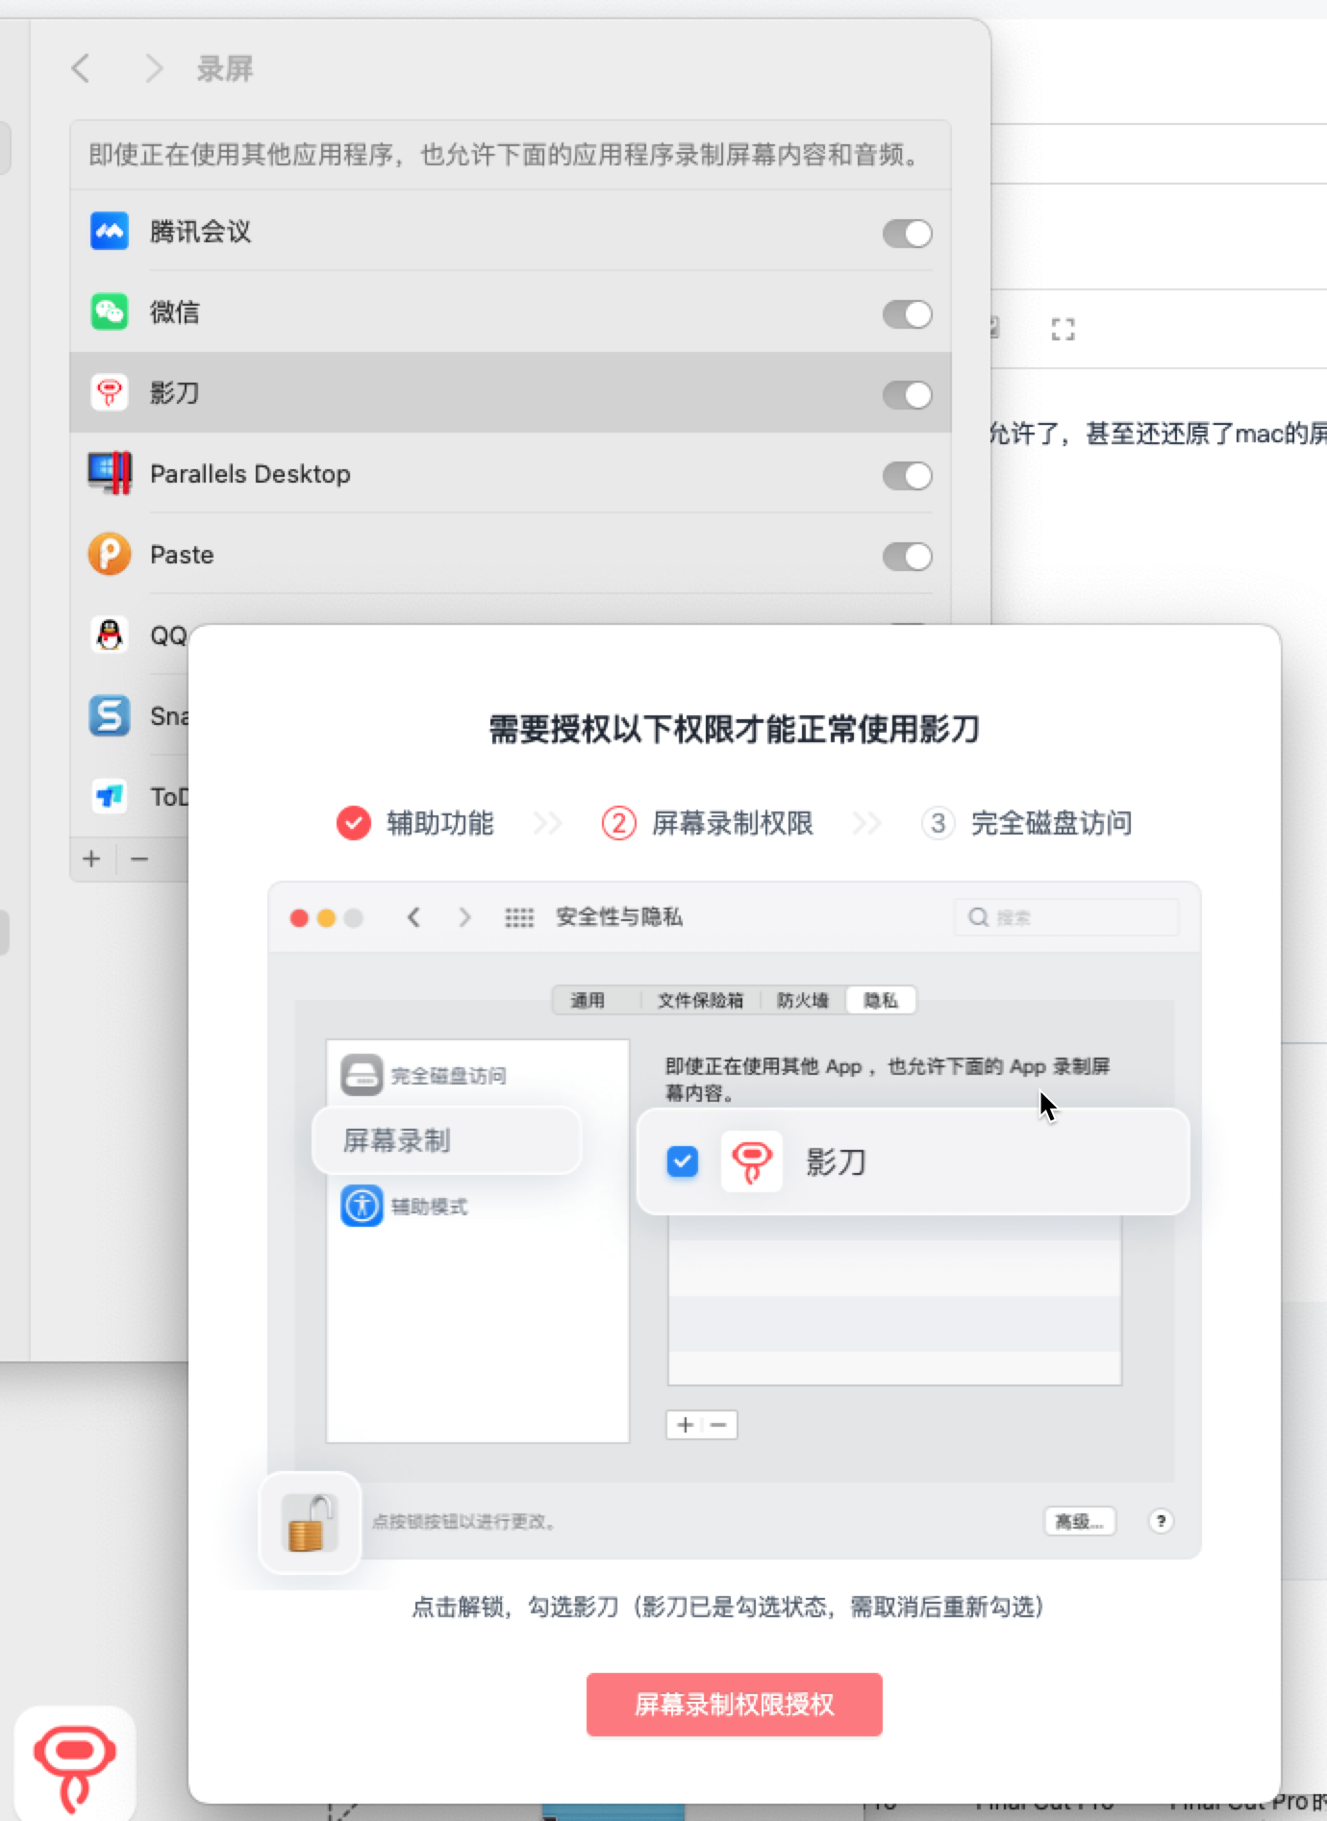This screenshot has height=1821, width=1327.
Task: Click the hint text 点击解锁，勾选影刀
Action: click(x=728, y=1607)
